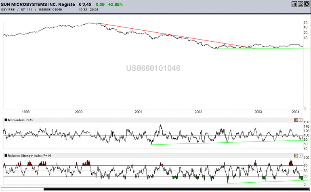Click the 871111 security number
Viewport: 311px width, 192px height.
(x=27, y=10)
